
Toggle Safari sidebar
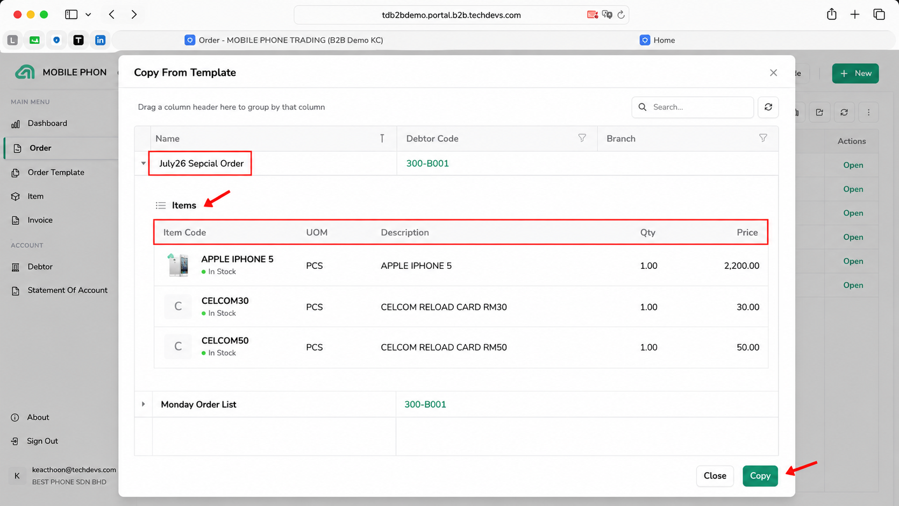[x=71, y=15]
